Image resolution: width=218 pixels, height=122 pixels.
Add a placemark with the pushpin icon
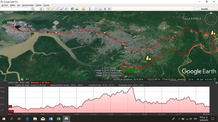pyautogui.click(x=48, y=9)
